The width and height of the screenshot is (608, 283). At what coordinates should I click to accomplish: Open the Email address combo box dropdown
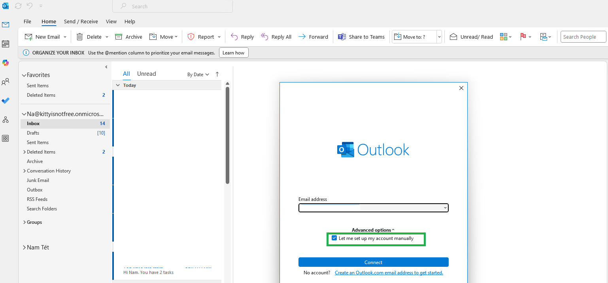tap(445, 208)
